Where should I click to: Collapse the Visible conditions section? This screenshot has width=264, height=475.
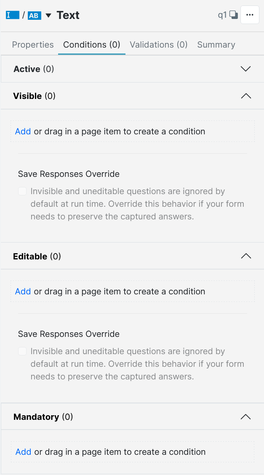245,96
